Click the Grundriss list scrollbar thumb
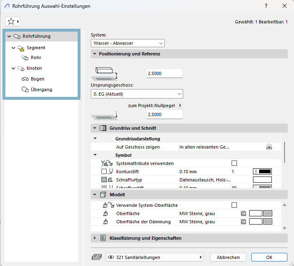Screen dimensions: 294x266 tap(285, 152)
